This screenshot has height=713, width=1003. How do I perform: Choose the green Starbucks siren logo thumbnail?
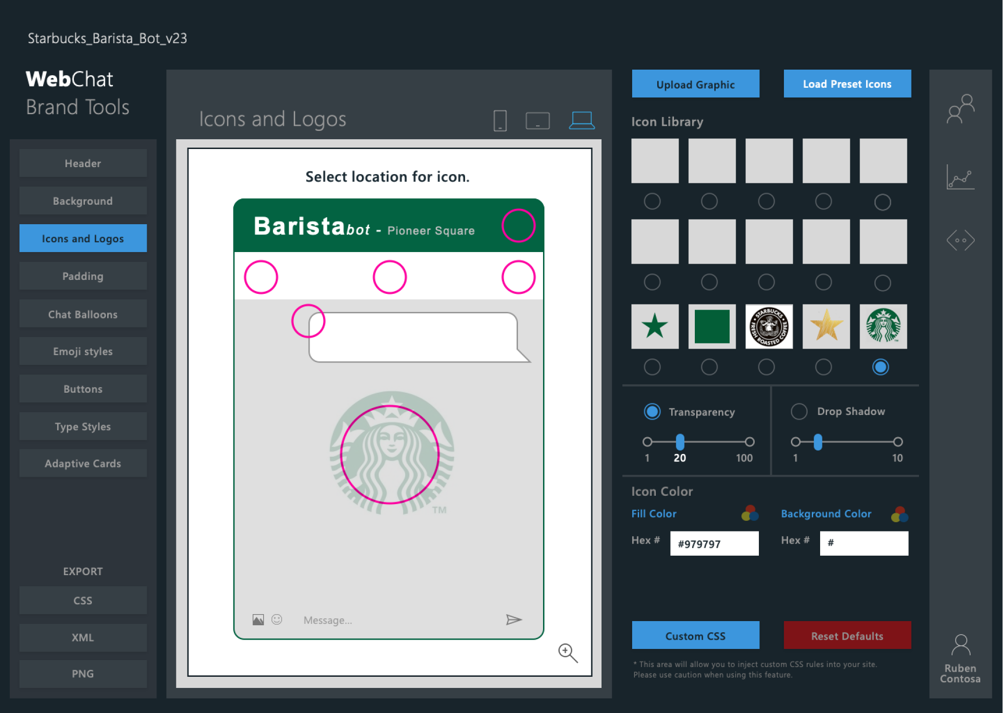click(x=883, y=326)
